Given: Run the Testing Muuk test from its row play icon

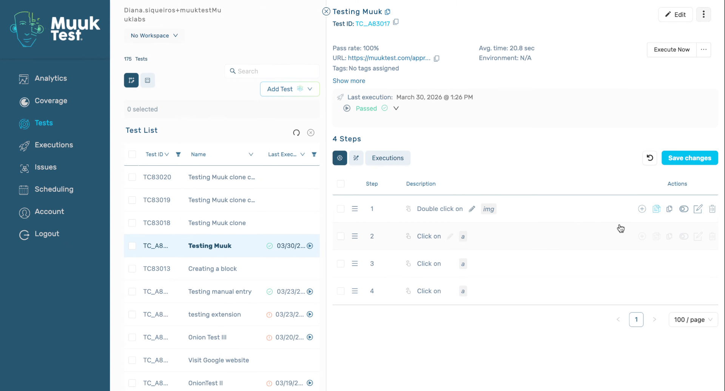Looking at the screenshot, I should pyautogui.click(x=310, y=246).
